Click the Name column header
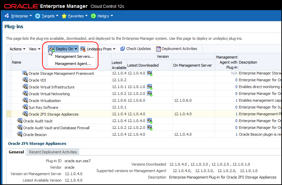 pyautogui.click(x=17, y=62)
